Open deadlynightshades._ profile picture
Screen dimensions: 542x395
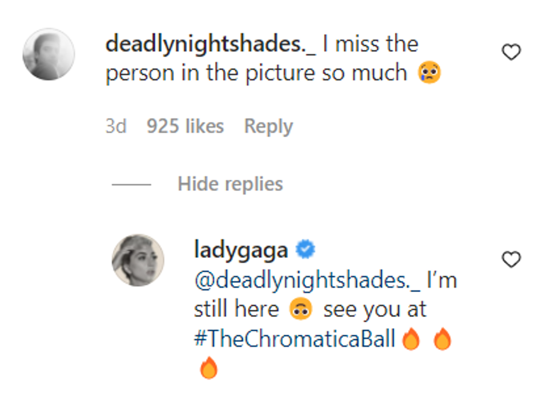(49, 54)
